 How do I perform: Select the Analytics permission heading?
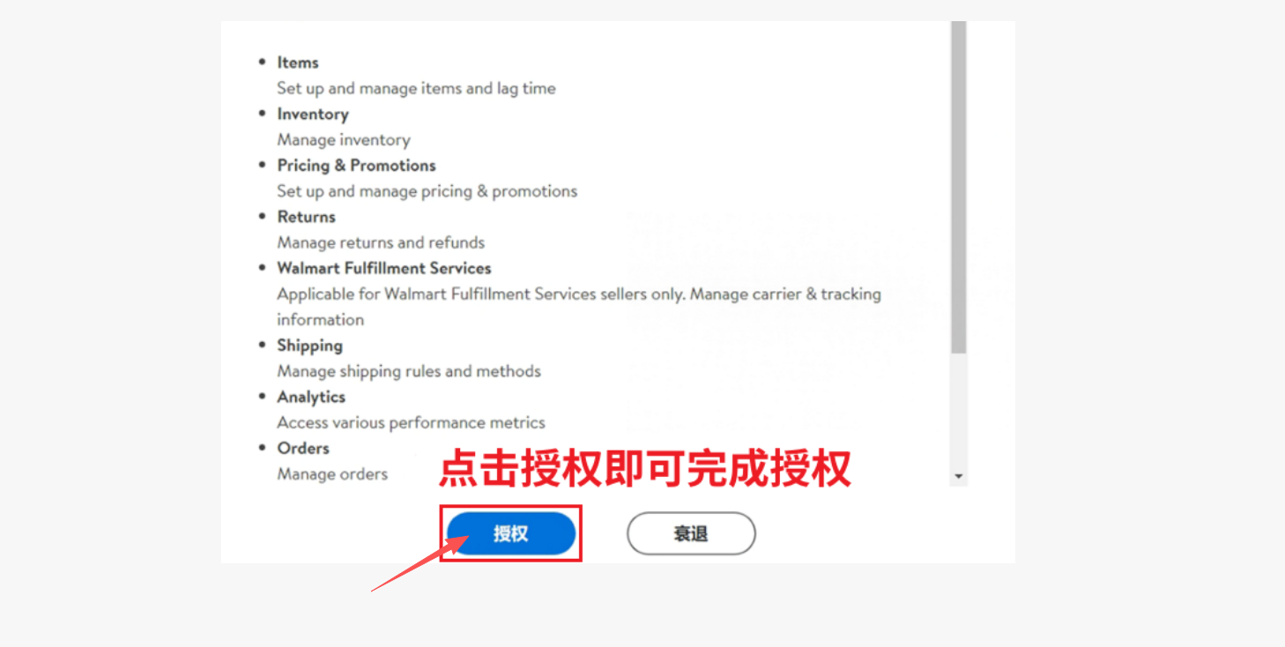click(311, 397)
